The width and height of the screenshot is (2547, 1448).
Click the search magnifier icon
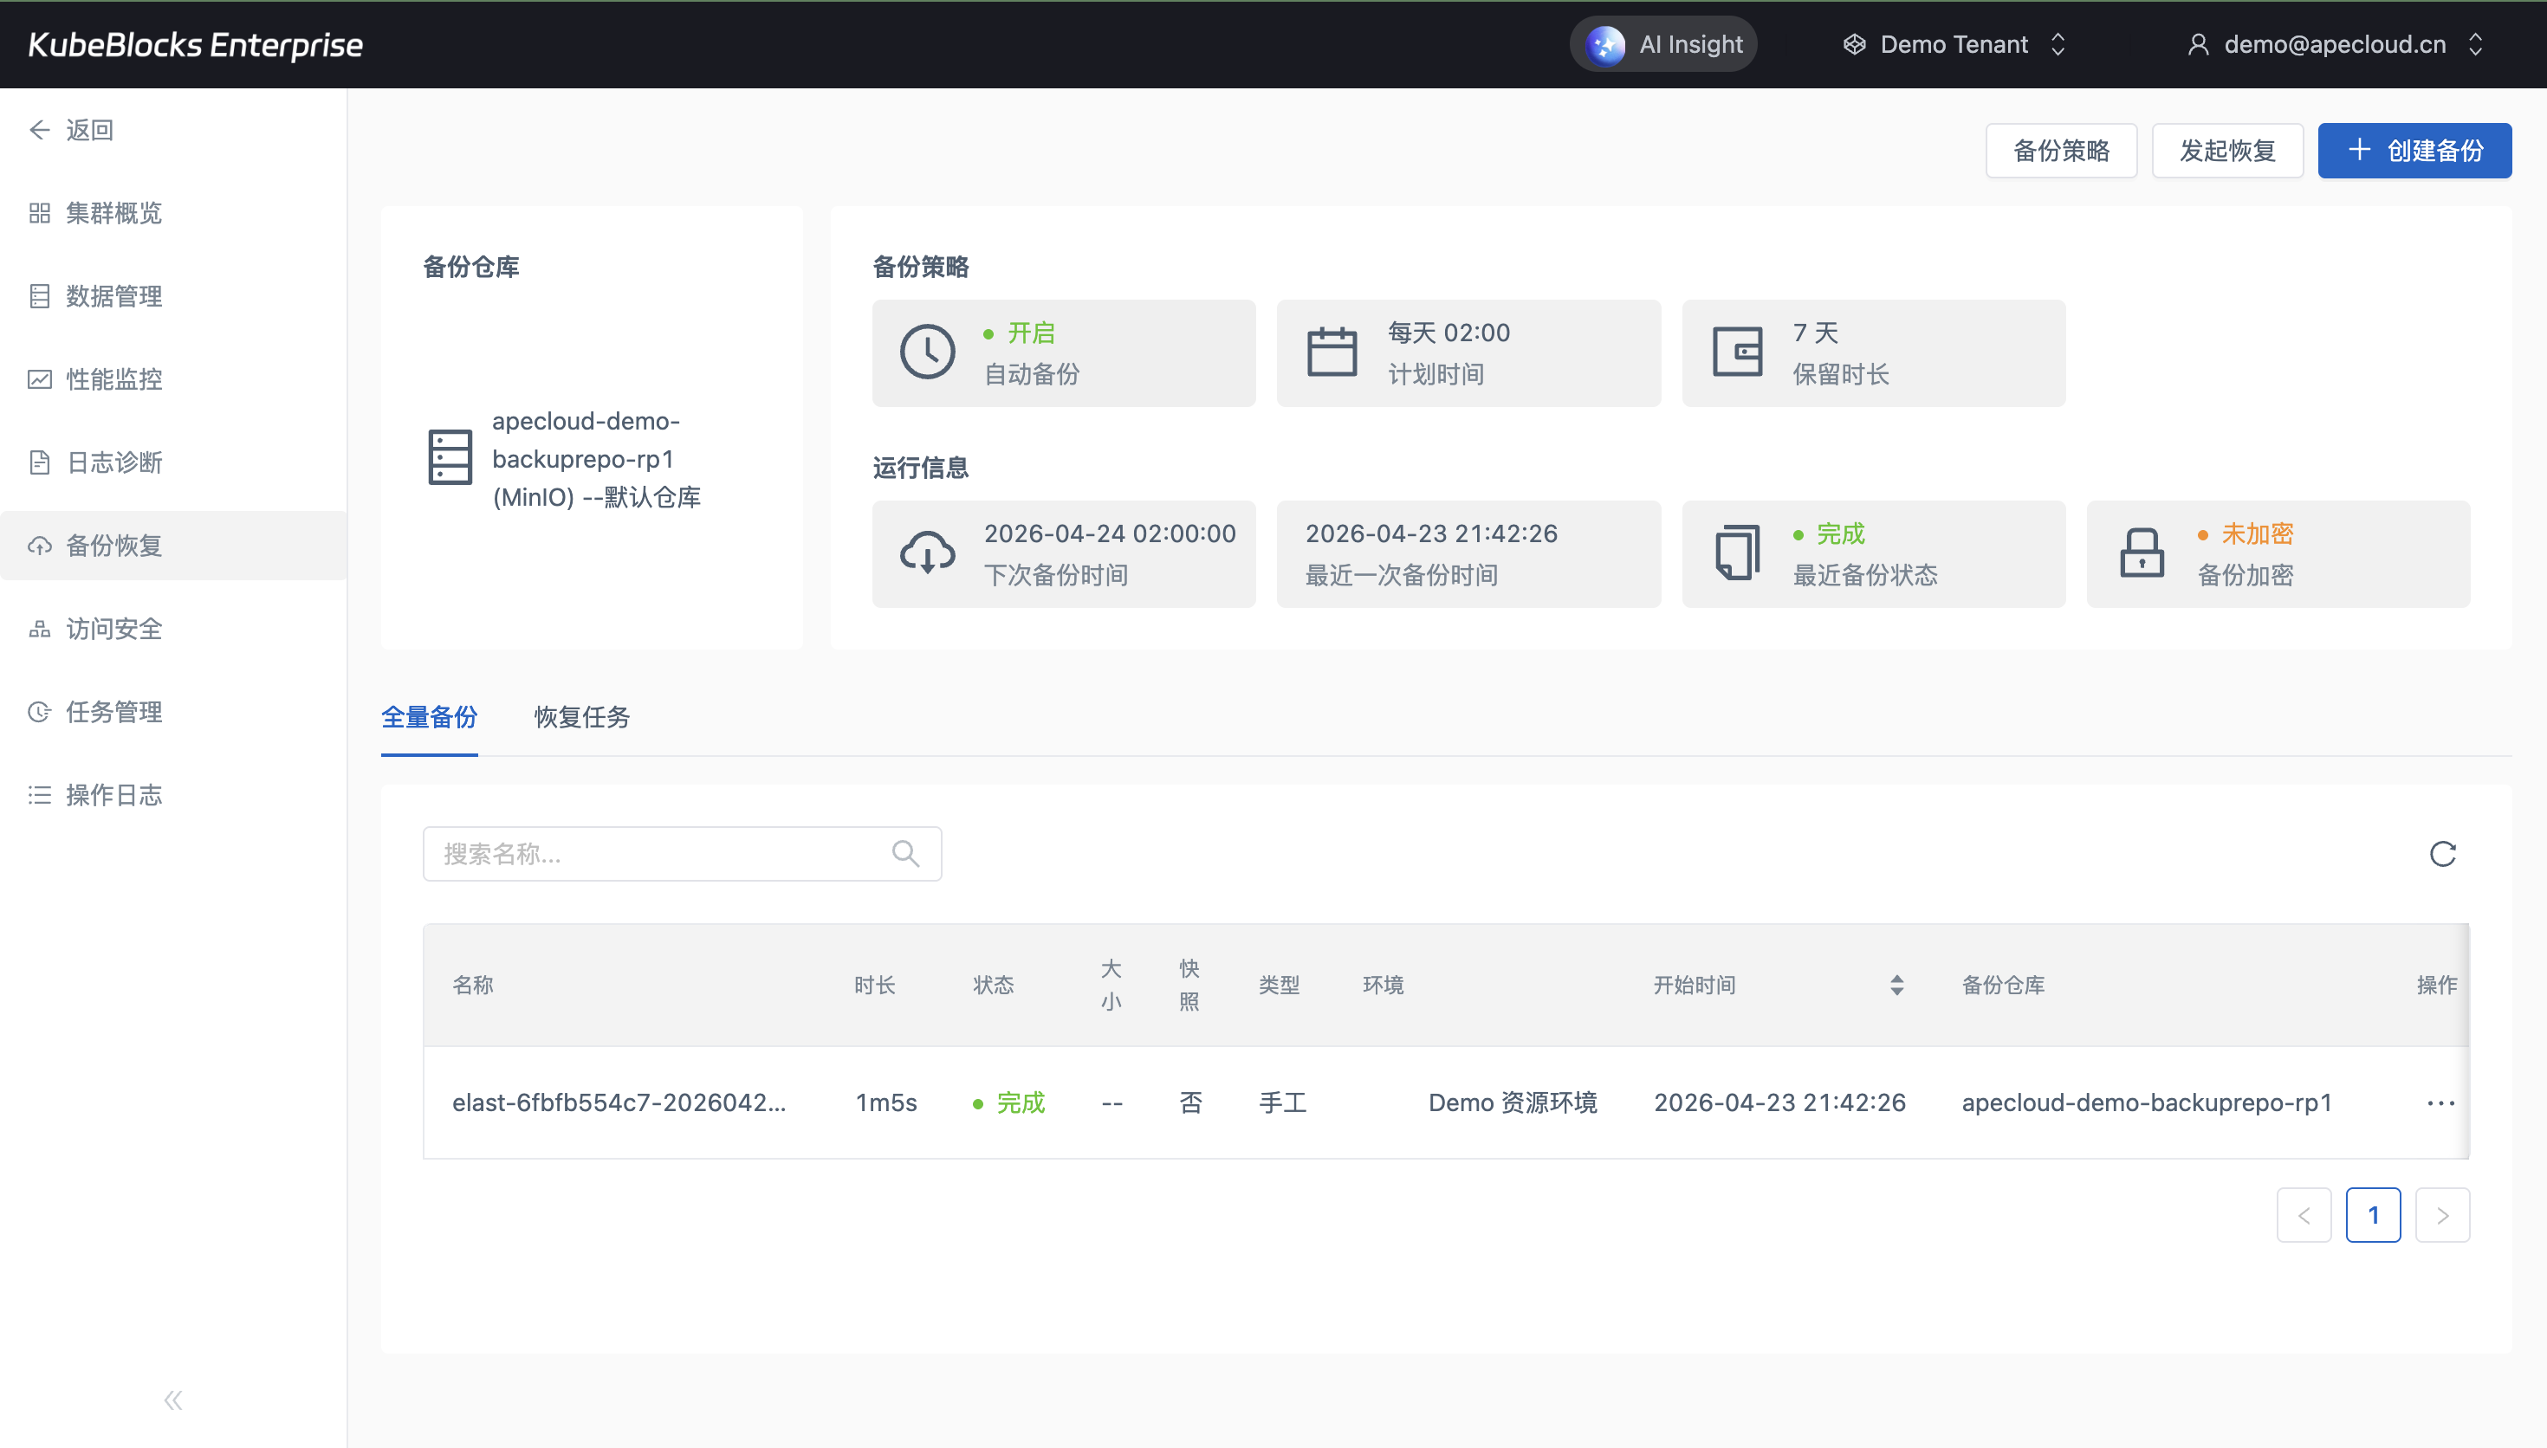coord(905,853)
